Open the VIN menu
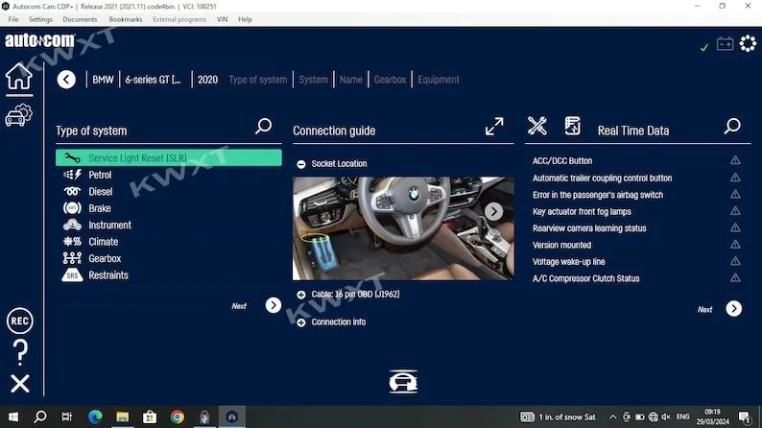 222,19
